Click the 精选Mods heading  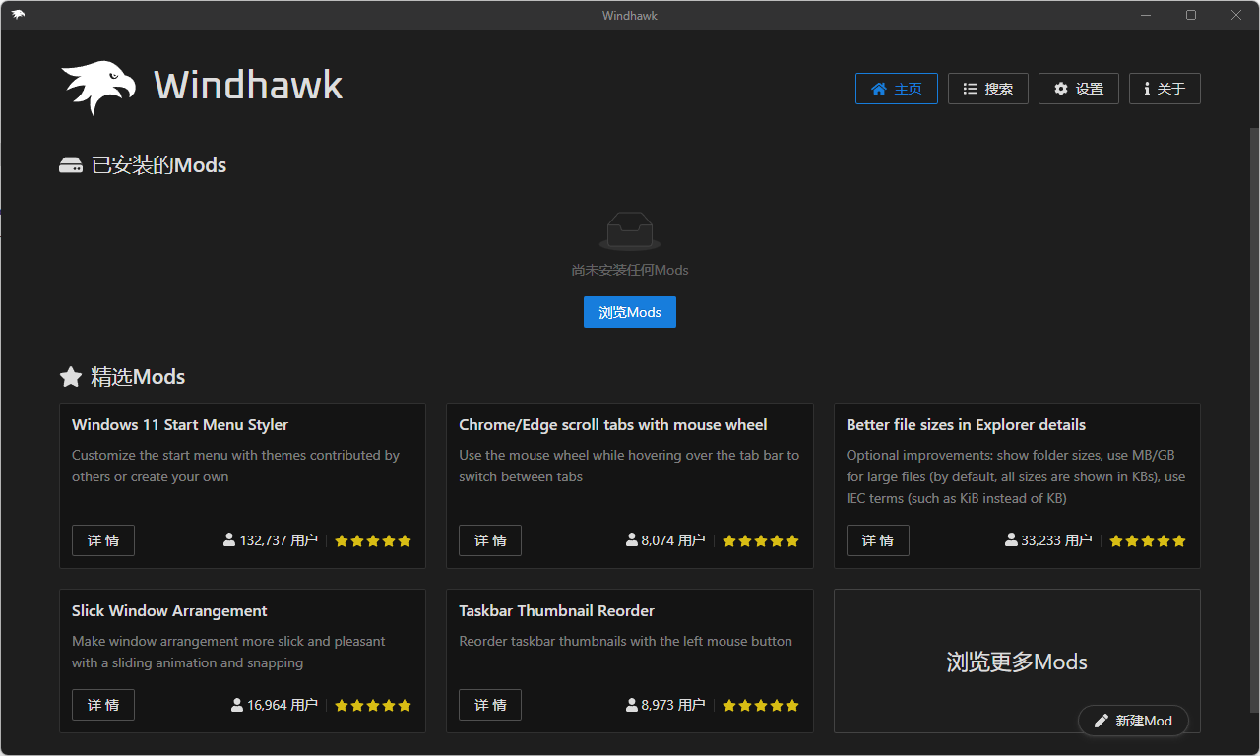tap(138, 377)
